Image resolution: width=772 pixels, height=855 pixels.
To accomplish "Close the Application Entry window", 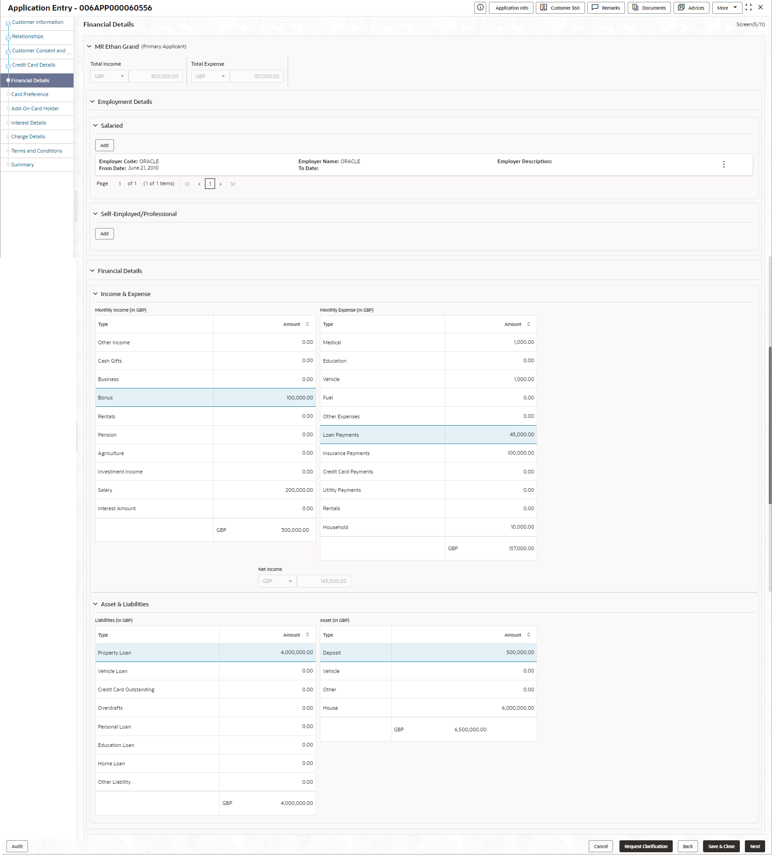I will 761,7.
